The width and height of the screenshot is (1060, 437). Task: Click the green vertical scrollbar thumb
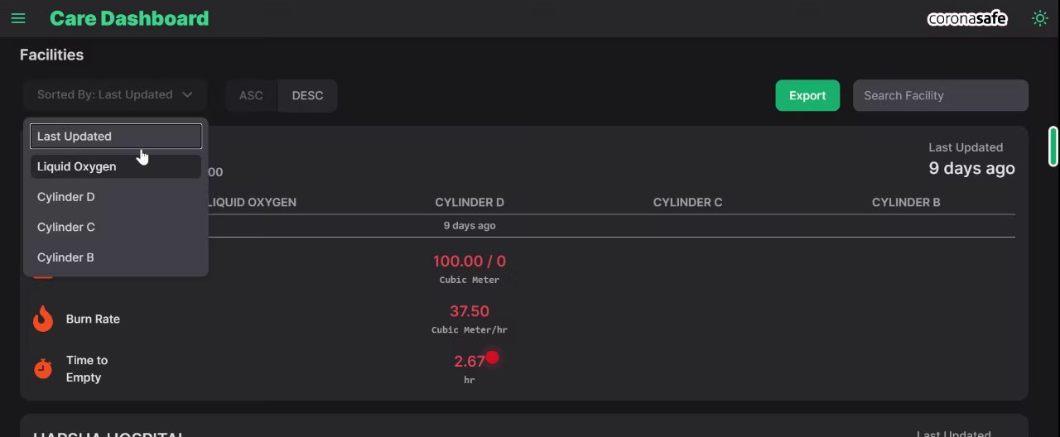(1053, 146)
